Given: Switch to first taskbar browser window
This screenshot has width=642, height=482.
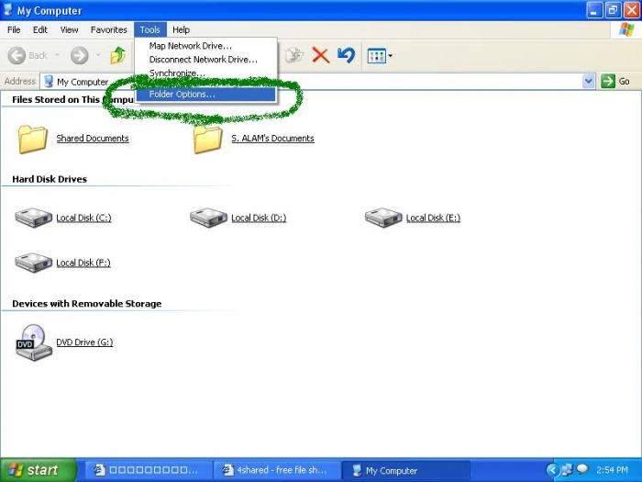Looking at the screenshot, I should point(149,470).
